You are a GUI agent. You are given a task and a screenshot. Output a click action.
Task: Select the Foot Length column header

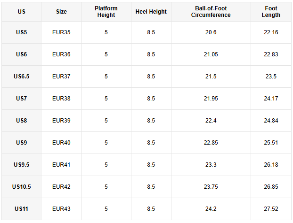tap(271, 12)
